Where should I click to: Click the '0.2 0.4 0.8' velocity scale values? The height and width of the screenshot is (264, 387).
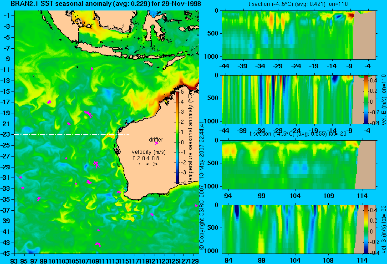(146, 158)
